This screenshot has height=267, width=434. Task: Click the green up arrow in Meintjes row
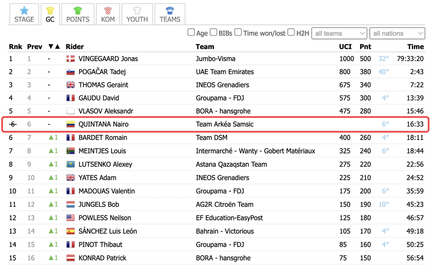coord(51,151)
